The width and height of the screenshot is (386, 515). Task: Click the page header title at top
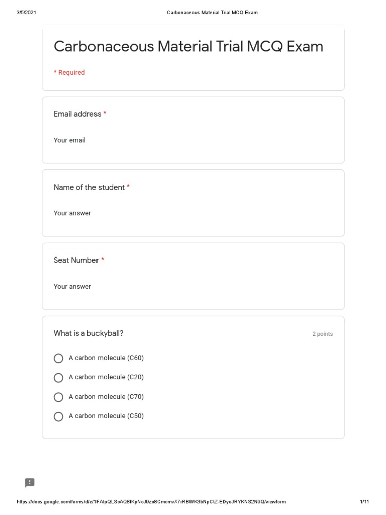click(x=213, y=13)
